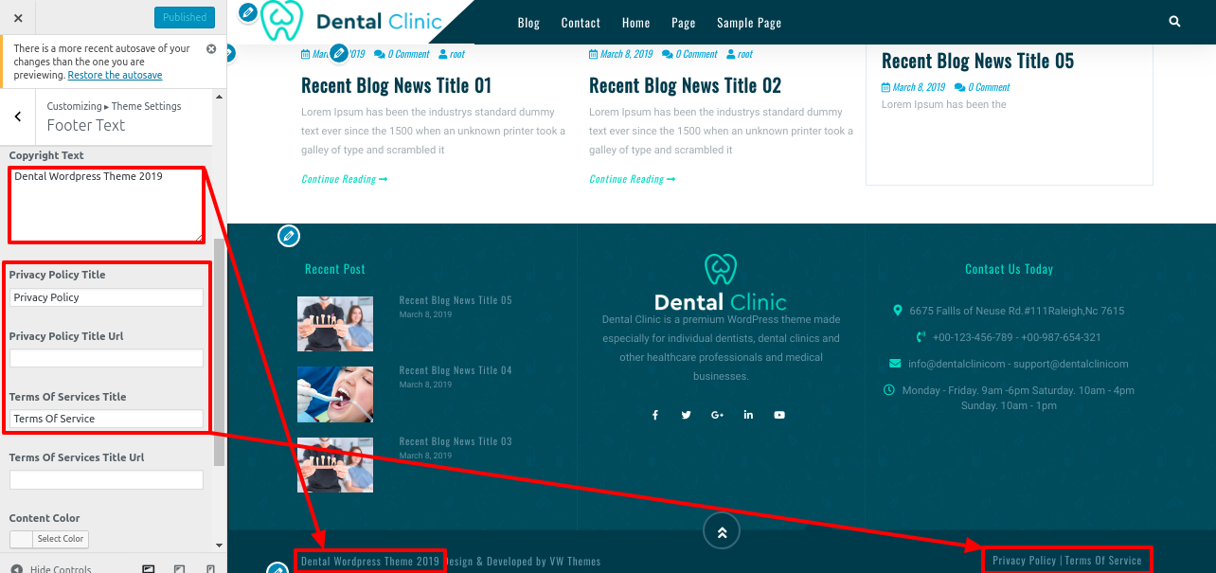Image resolution: width=1216 pixels, height=573 pixels.
Task: Click thumbnail for footer post Title 03
Action: coord(335,465)
